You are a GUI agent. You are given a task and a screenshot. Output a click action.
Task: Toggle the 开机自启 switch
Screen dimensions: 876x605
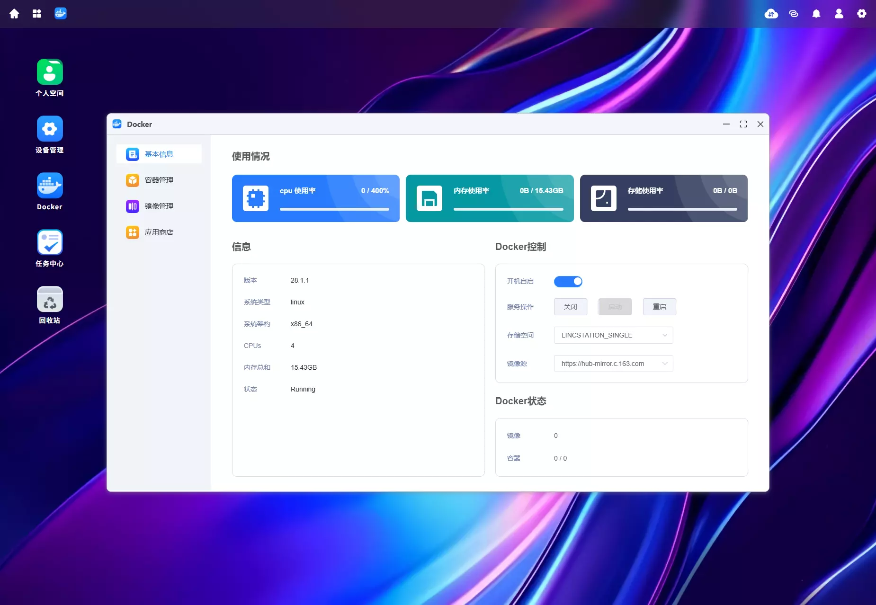pyautogui.click(x=568, y=282)
